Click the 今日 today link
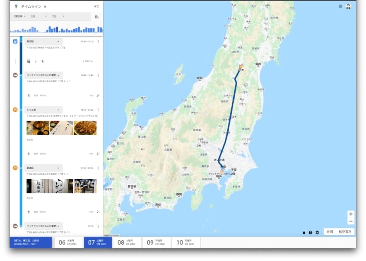The width and height of the screenshot is (366, 261). click(96, 6)
